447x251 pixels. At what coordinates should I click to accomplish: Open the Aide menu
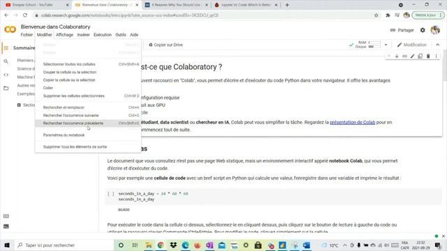(x=134, y=35)
